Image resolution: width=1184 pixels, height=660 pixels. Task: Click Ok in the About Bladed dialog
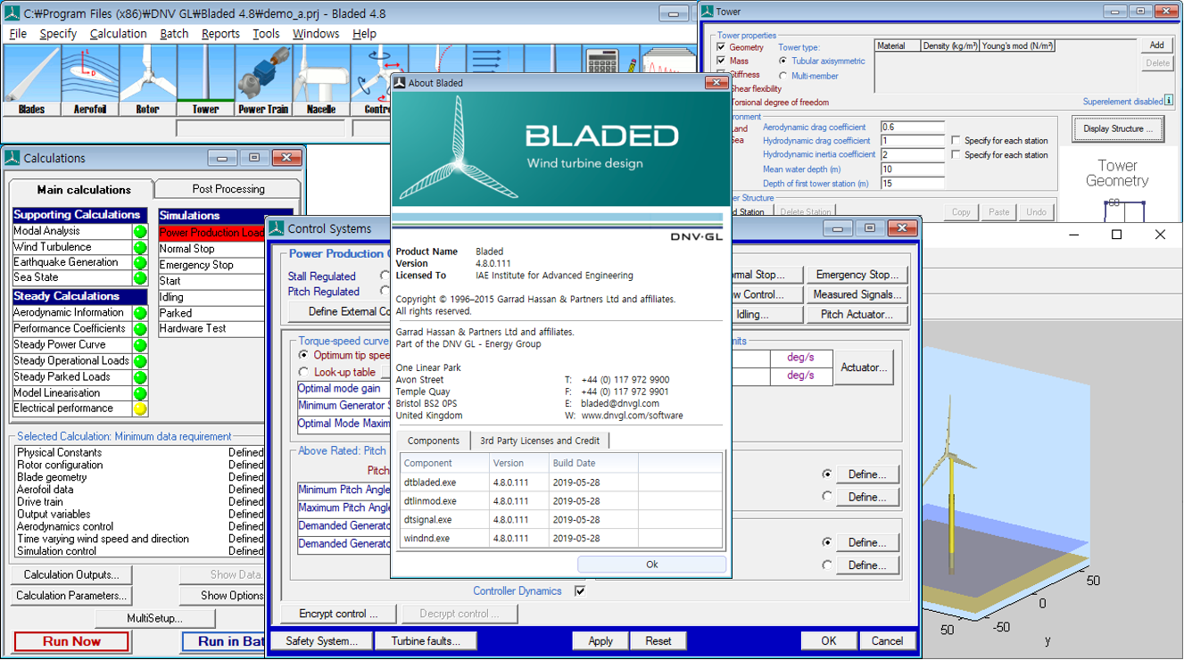coord(651,565)
